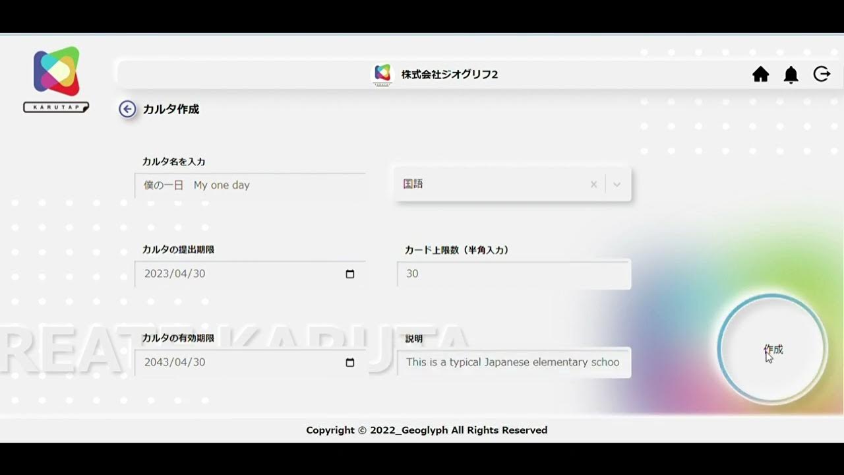
Task: Open the home icon in header
Action: pos(761,75)
